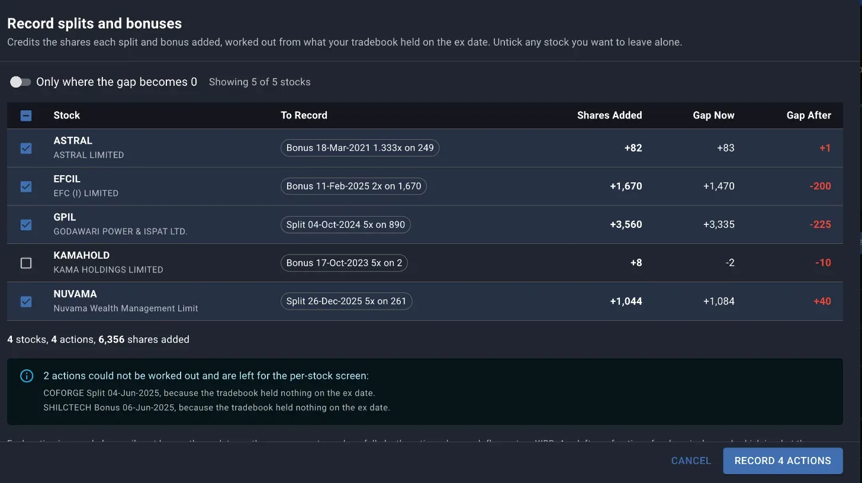This screenshot has height=483, width=862.
Task: Click the '+82' shares added value
Action: click(x=633, y=148)
